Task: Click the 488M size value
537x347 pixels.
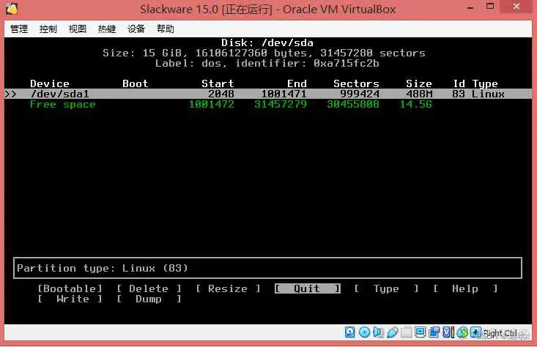Action: click(x=419, y=94)
